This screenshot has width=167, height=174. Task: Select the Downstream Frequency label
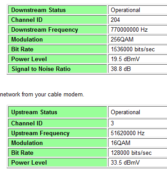tap(45, 30)
